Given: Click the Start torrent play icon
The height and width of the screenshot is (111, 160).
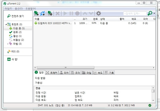Looking at the screenshot, I should tap(65, 13).
